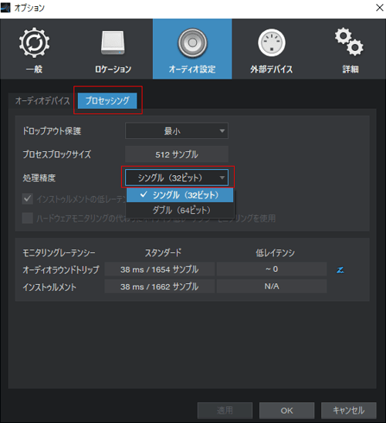Image resolution: width=386 pixels, height=423 pixels.
Task: Switch to the オーディオデバイス tab
Action: coord(42,100)
